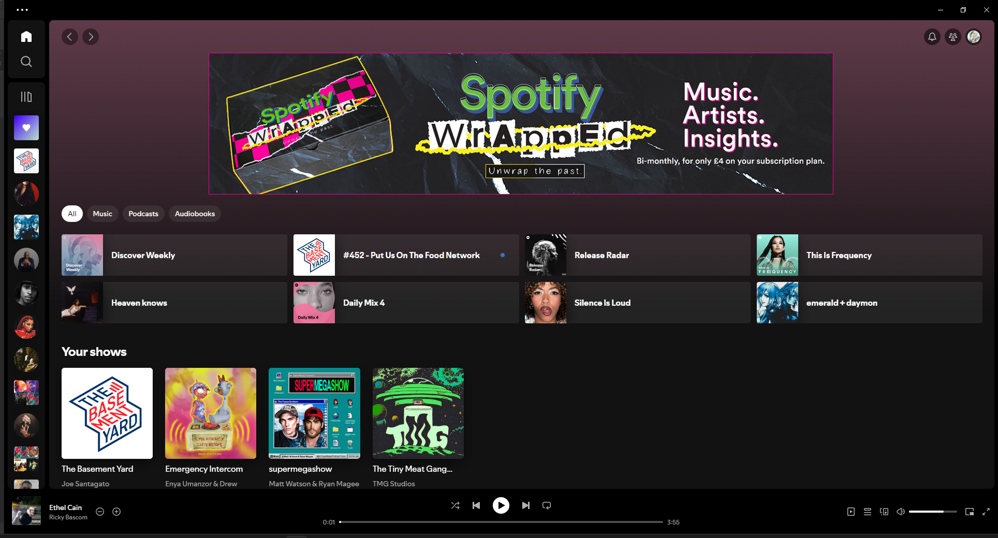
Task: Click TMG Studios publisher text
Action: pos(394,484)
